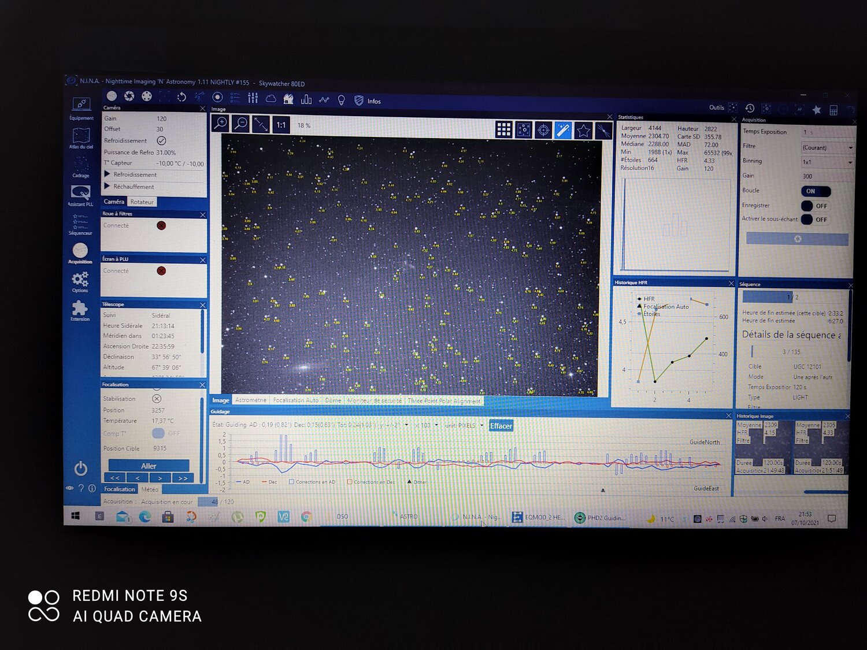The width and height of the screenshot is (867, 650).
Task: Click the zoom-out magnifier in the Image panel
Action: (x=240, y=123)
